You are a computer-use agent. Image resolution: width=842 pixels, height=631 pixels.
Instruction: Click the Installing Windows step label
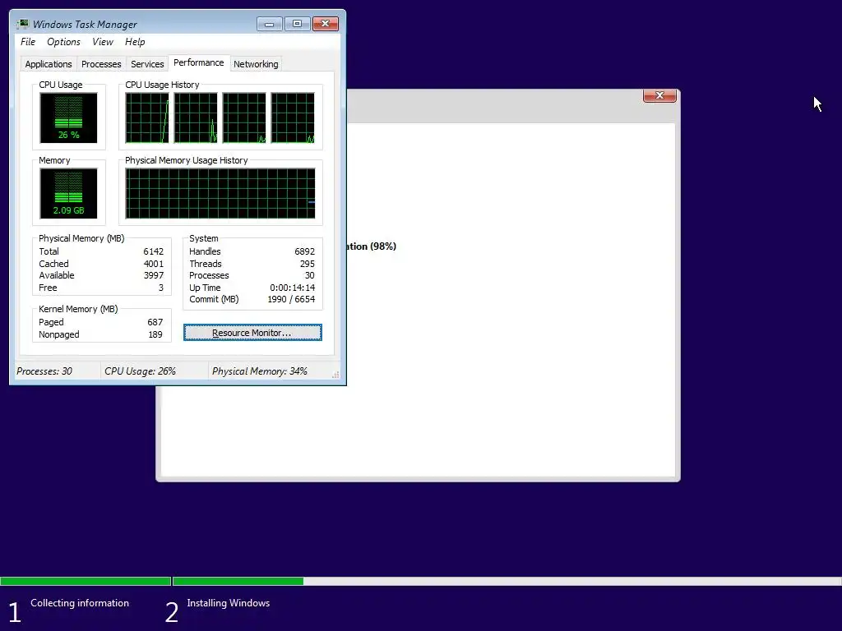229,603
